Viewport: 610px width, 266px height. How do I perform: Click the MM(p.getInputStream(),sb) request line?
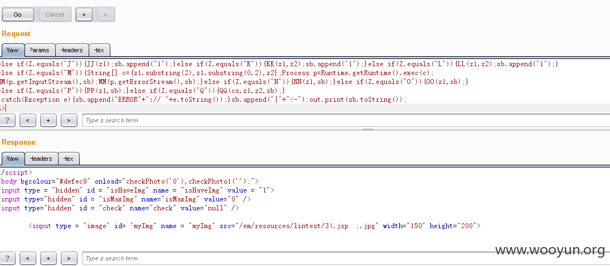click(x=234, y=82)
